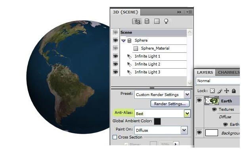Select the Layers tab

point(205,73)
